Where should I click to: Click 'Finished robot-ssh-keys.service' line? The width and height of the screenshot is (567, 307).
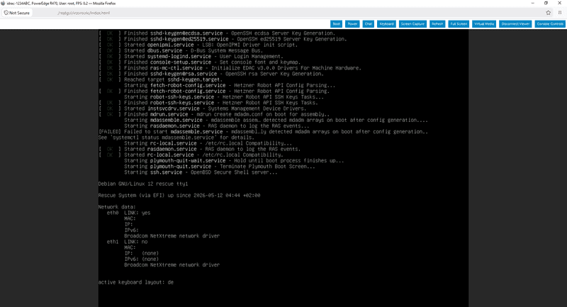point(208,103)
